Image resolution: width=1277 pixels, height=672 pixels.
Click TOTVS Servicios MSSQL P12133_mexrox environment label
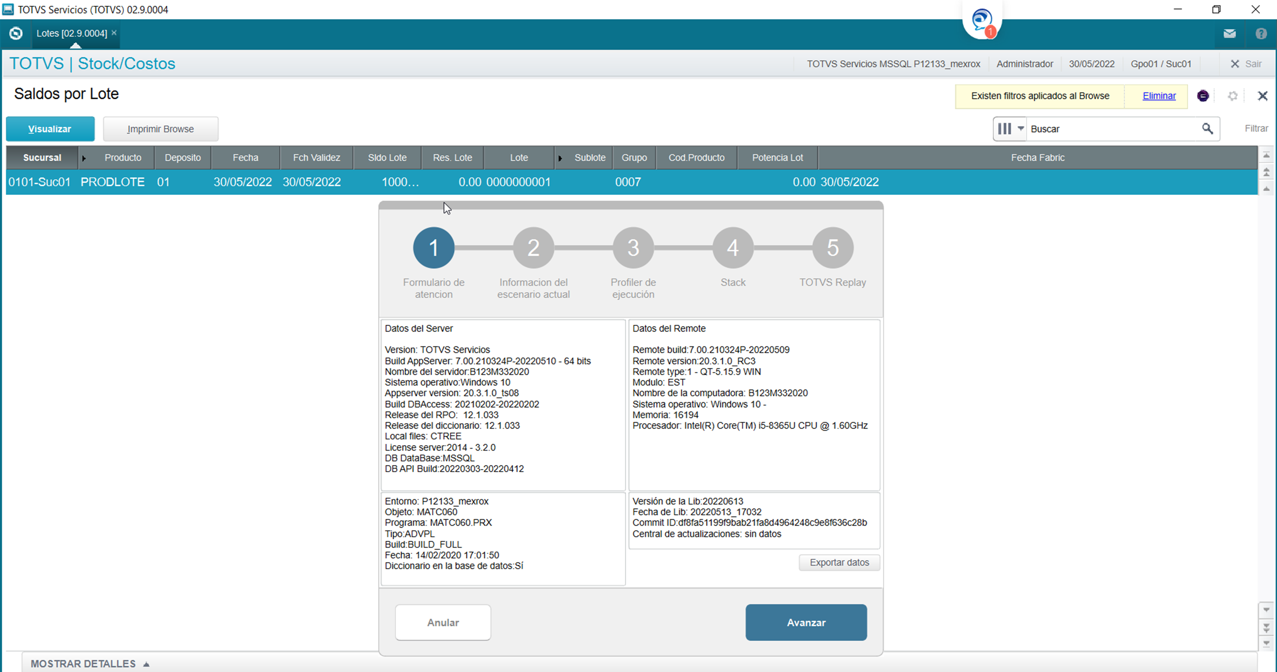coord(893,64)
